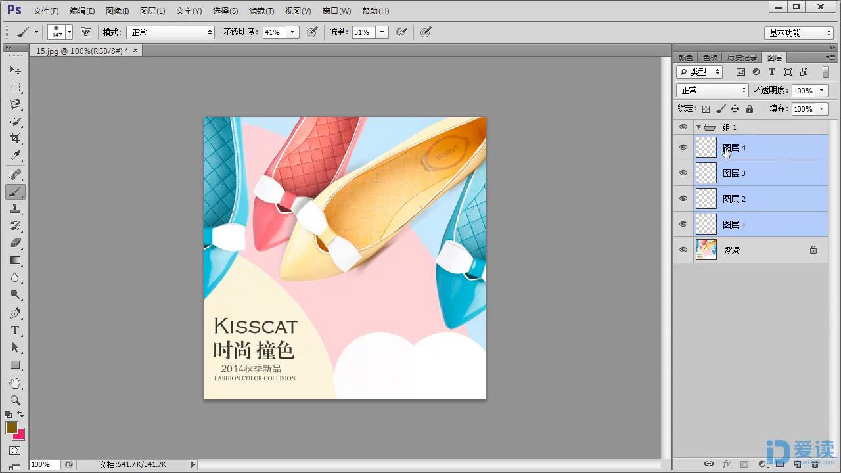Toggle pressure for opacity button
This screenshot has height=473, width=841.
(x=313, y=32)
